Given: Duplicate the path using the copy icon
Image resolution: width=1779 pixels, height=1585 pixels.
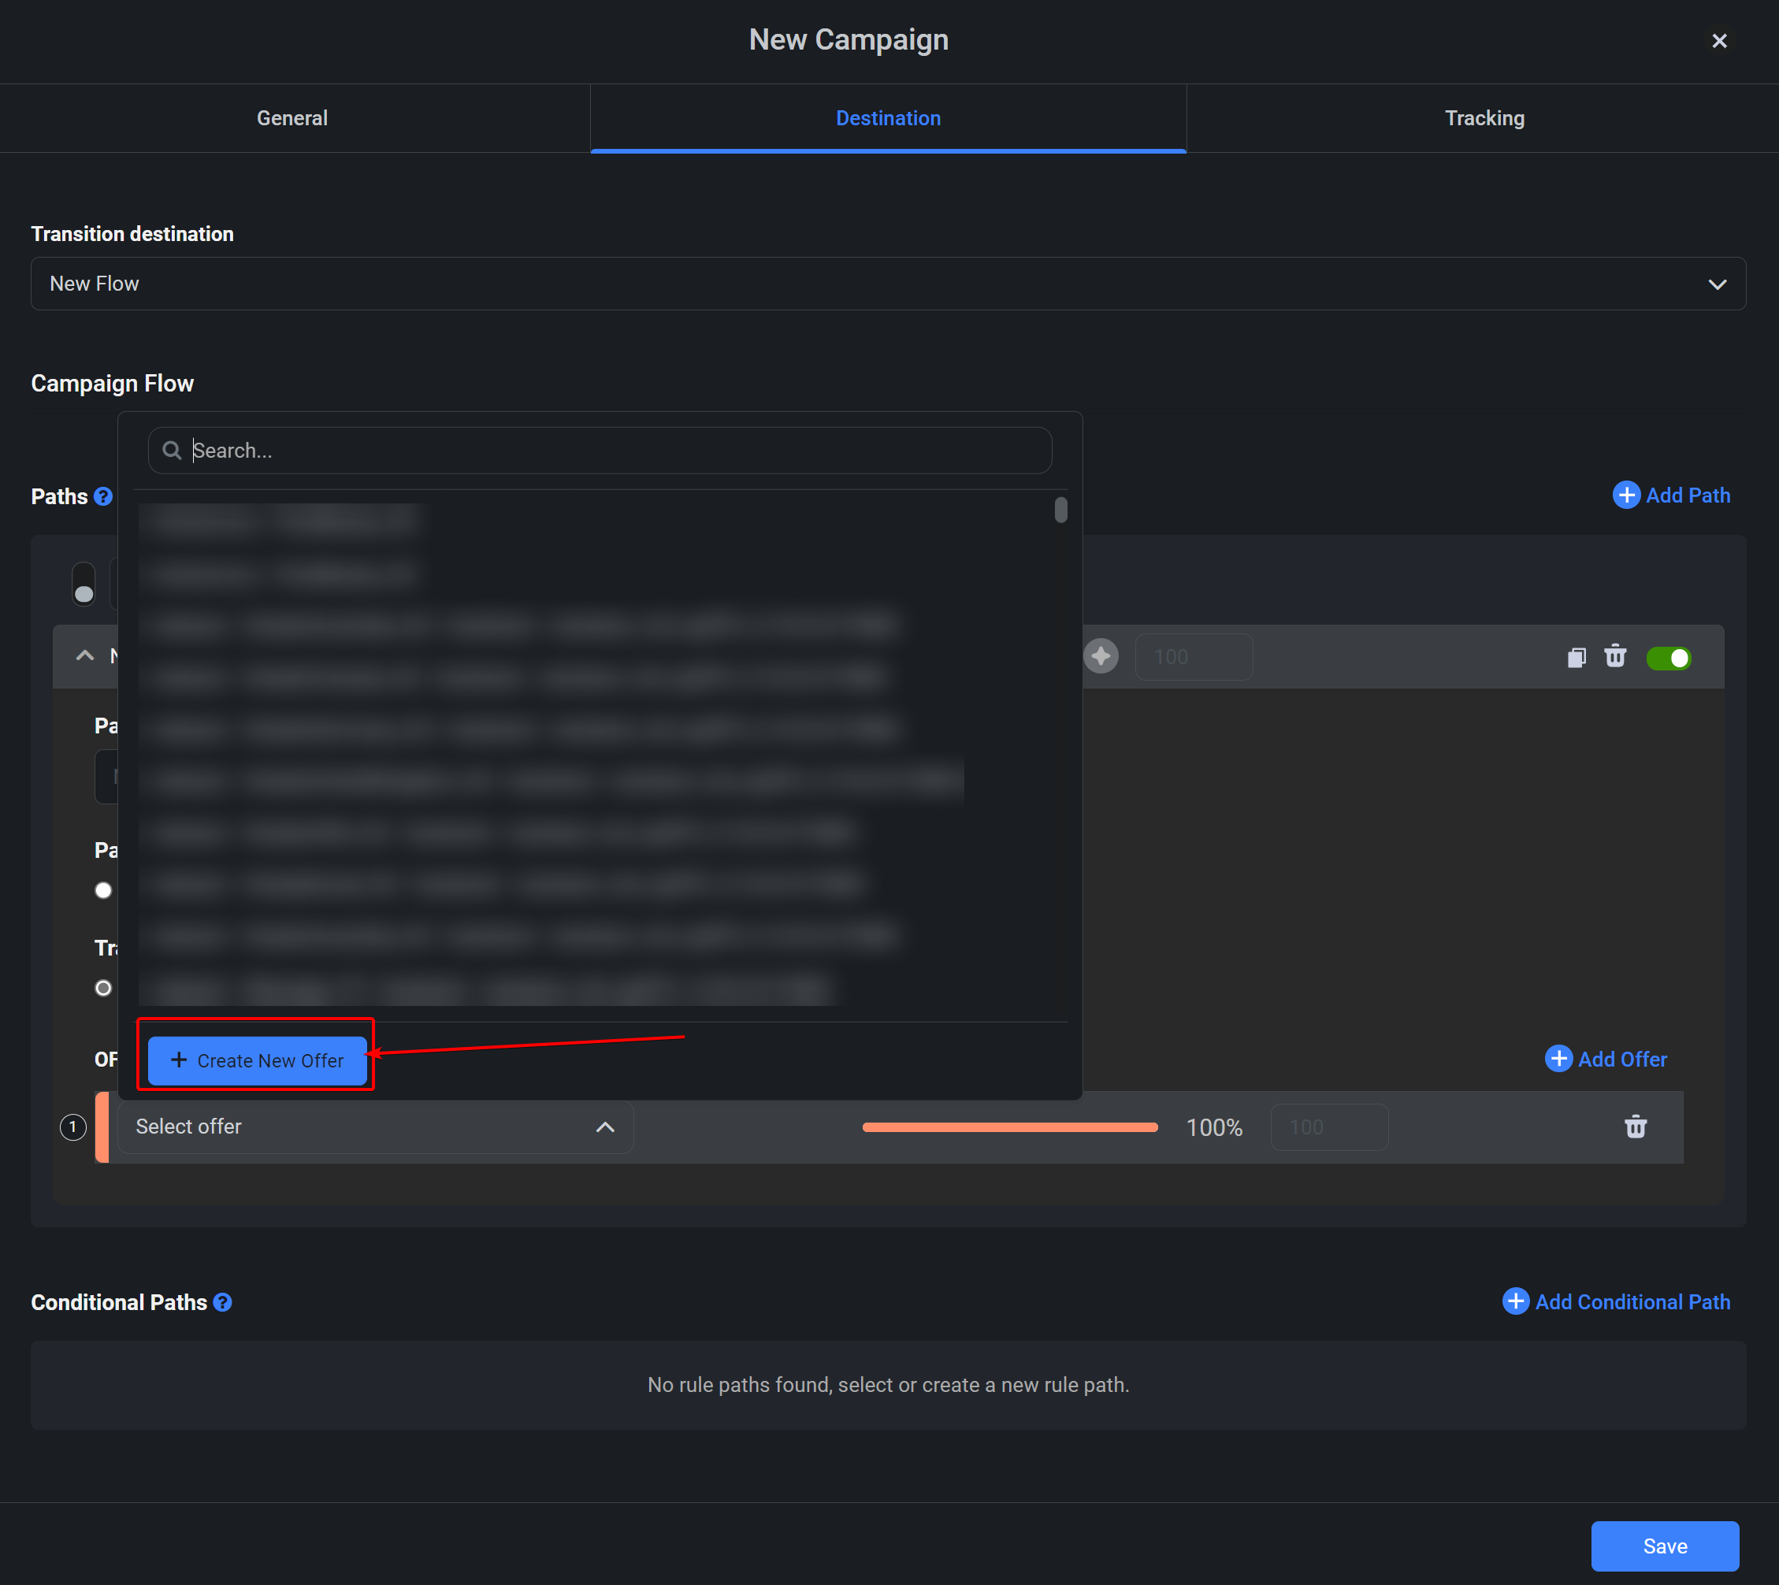Looking at the screenshot, I should [1576, 657].
